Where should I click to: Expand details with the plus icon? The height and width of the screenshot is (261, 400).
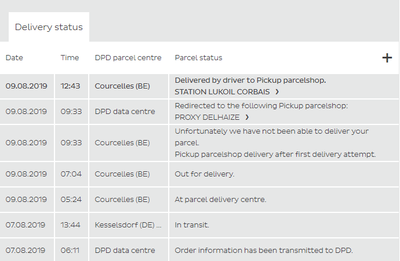(x=387, y=58)
